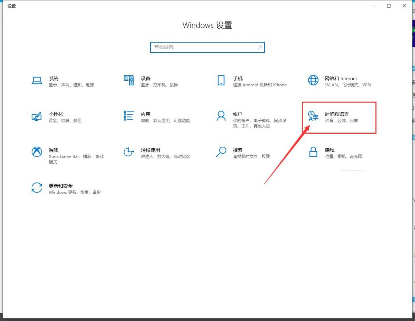Open the 手机 phone icon
Viewport: 415px width, 321px height.
(x=221, y=80)
